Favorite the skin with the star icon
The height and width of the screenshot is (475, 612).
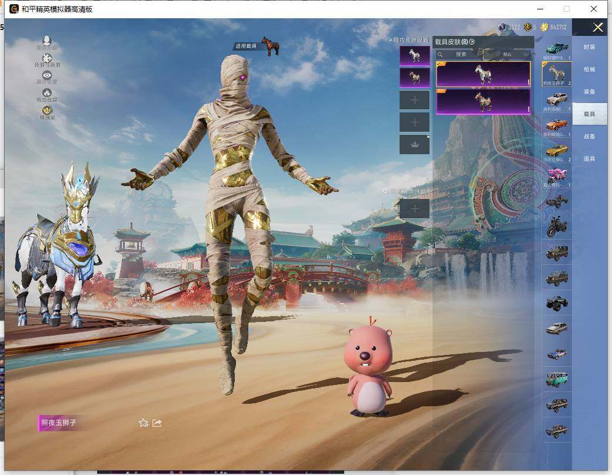tap(143, 423)
